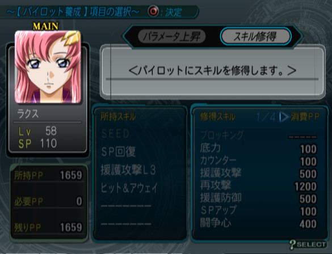
Task: Click the 所持PP value 1659
Action: 71,175
